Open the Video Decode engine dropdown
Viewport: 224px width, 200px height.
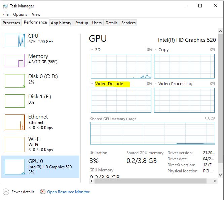coord(92,84)
